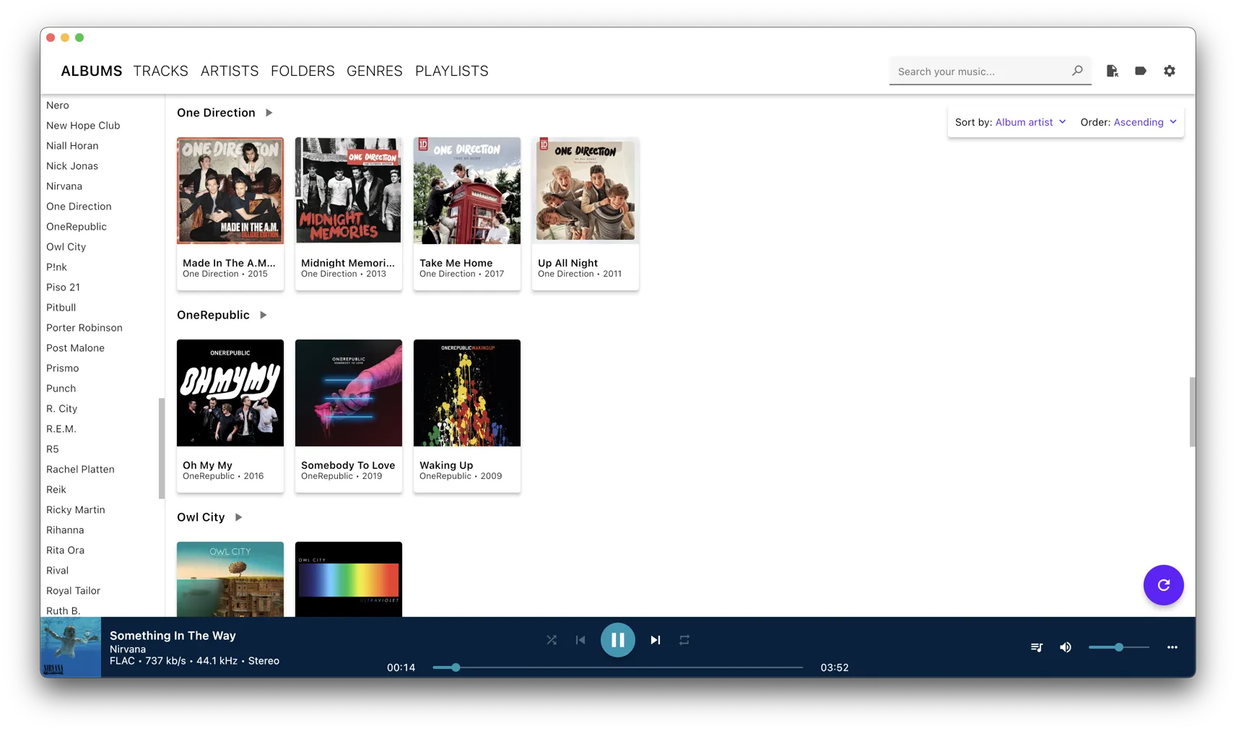1236x731 pixels.
Task: Play all One Direction albums arrow
Action: click(269, 113)
